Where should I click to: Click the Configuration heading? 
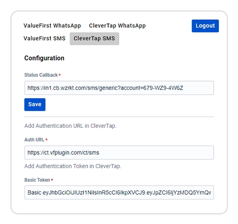pos(44,58)
